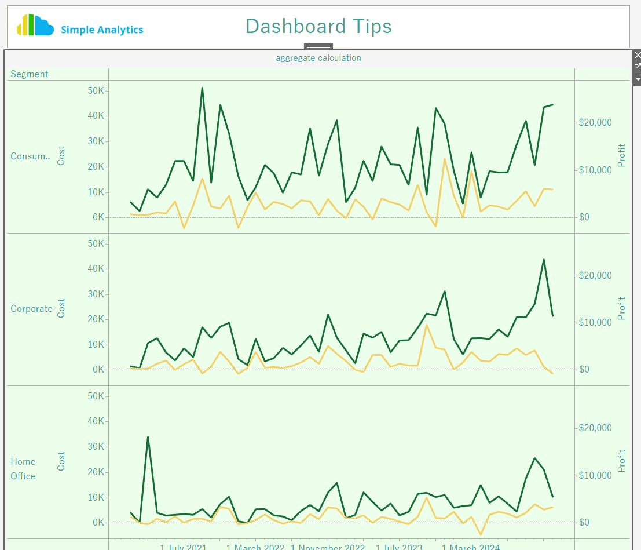This screenshot has height=550, width=641.
Task: Click the 20K tick in Home Office pane
Action: pyautogui.click(x=96, y=472)
